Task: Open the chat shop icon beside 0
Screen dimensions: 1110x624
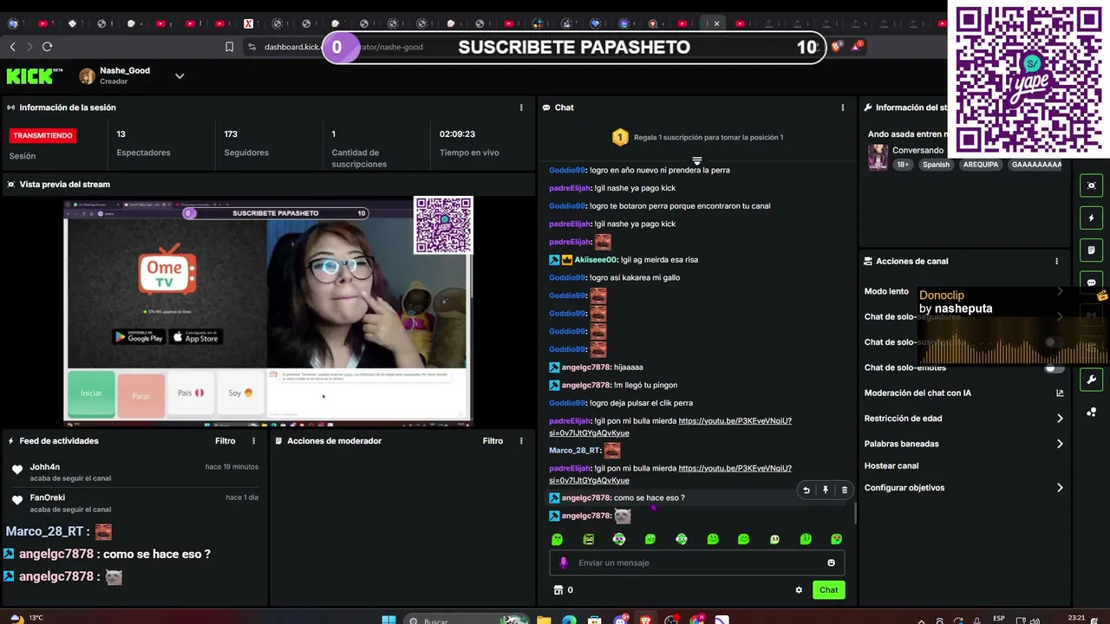Action: pyautogui.click(x=558, y=590)
